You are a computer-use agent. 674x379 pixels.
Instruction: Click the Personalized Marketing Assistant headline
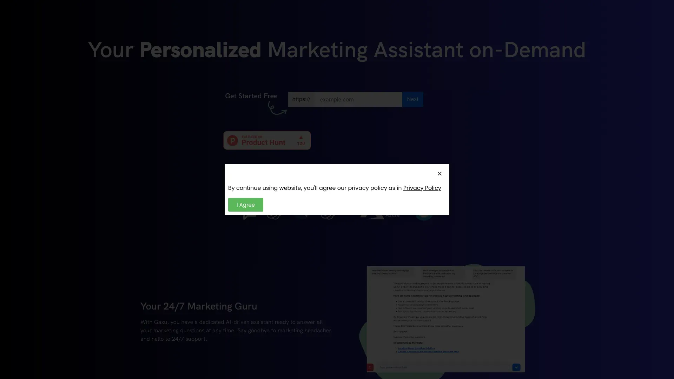tap(337, 50)
